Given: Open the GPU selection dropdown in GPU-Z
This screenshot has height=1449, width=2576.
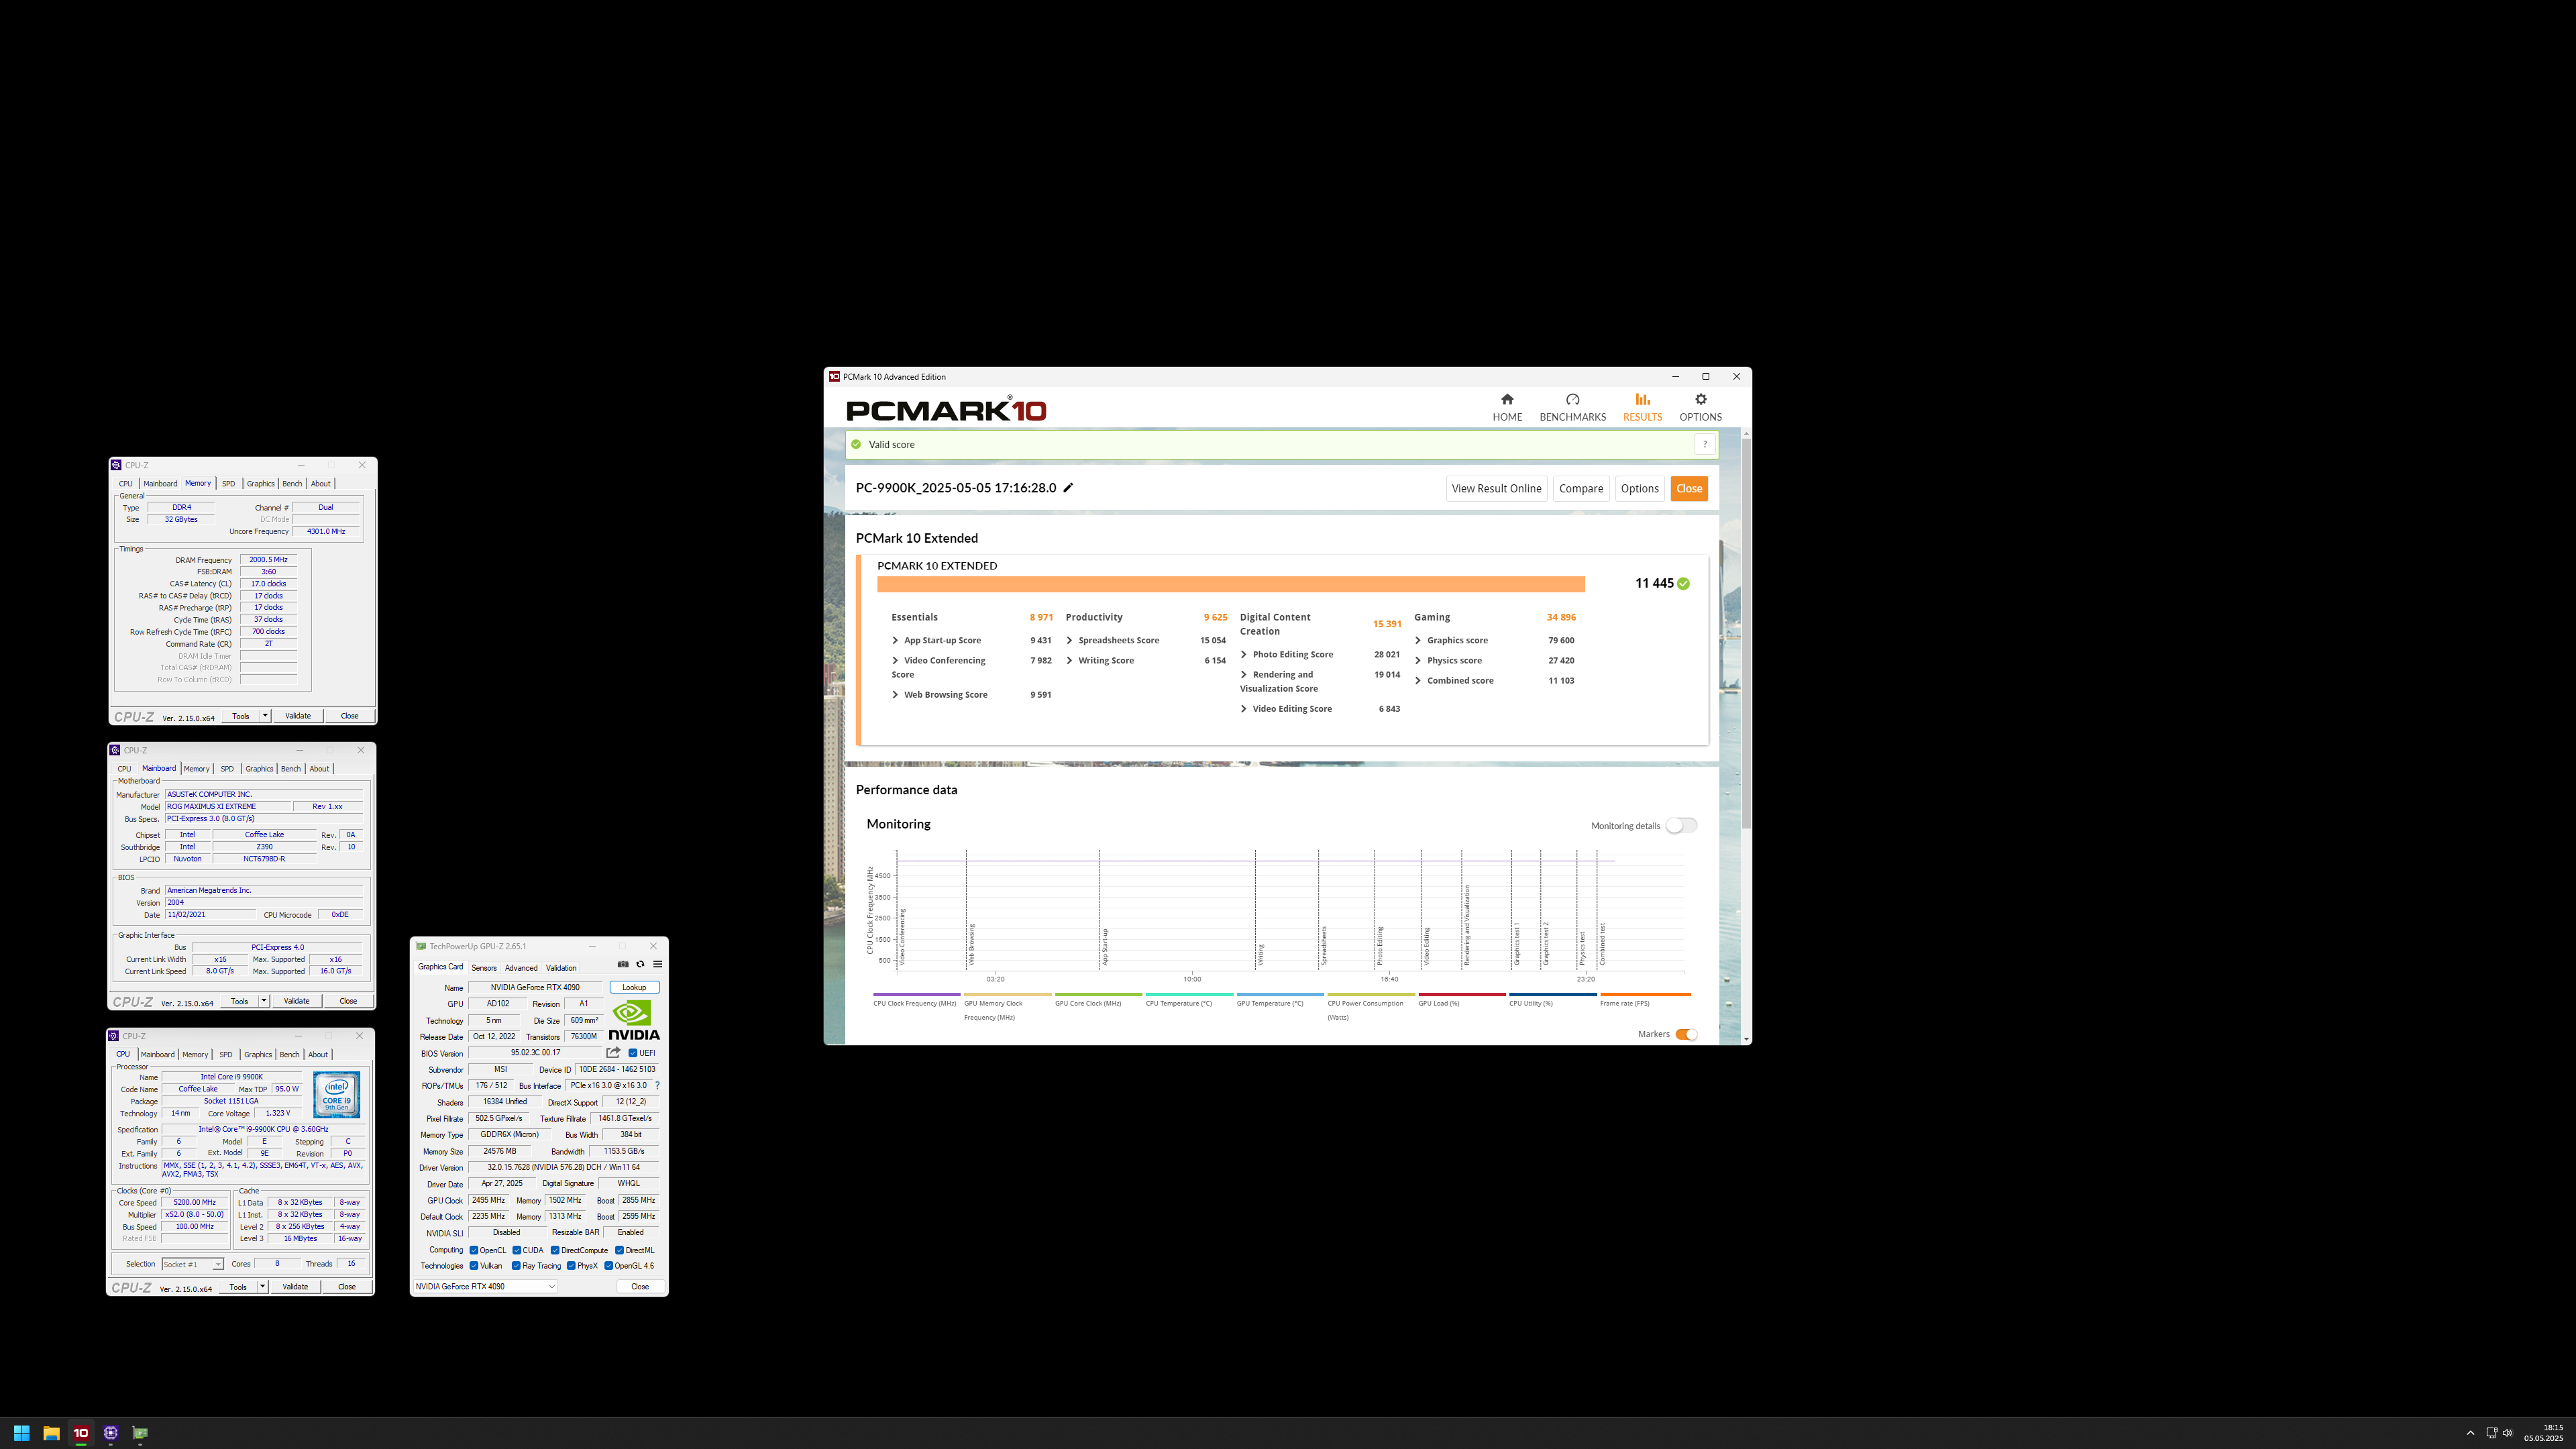Looking at the screenshot, I should click(x=485, y=1287).
